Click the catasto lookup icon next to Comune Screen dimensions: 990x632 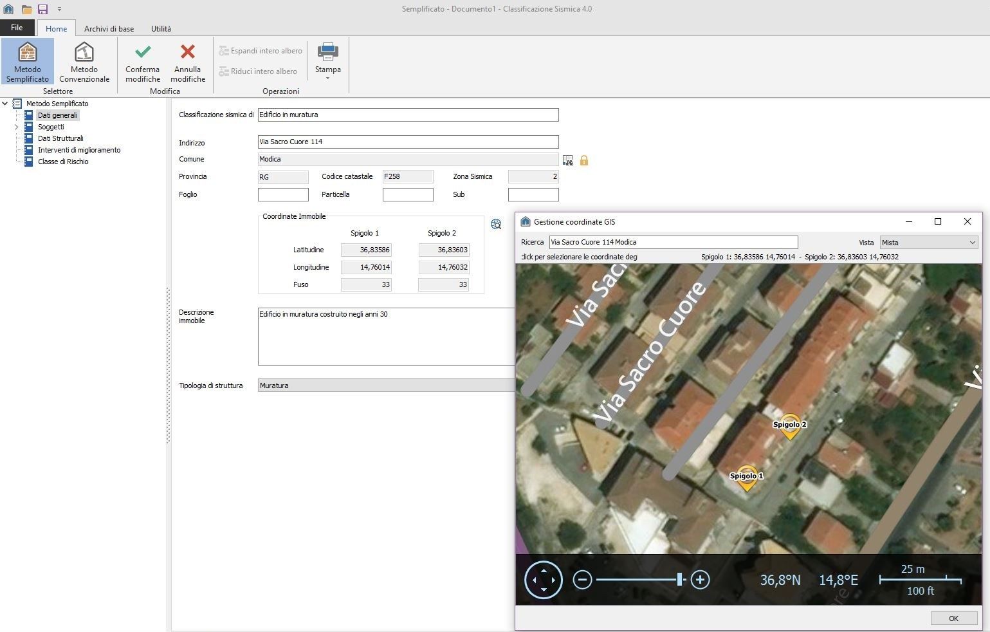(x=567, y=160)
